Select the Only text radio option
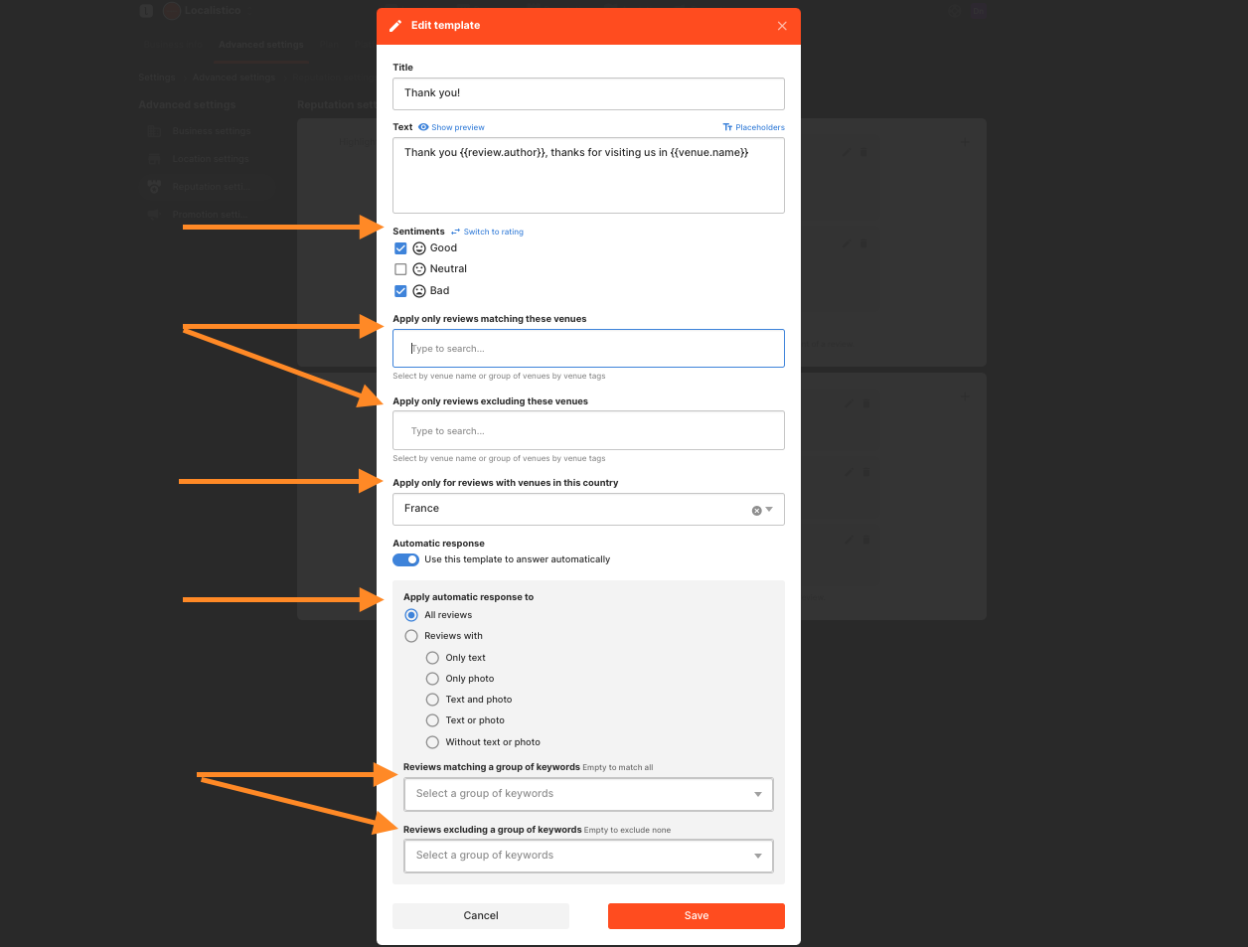1248x947 pixels. (432, 658)
